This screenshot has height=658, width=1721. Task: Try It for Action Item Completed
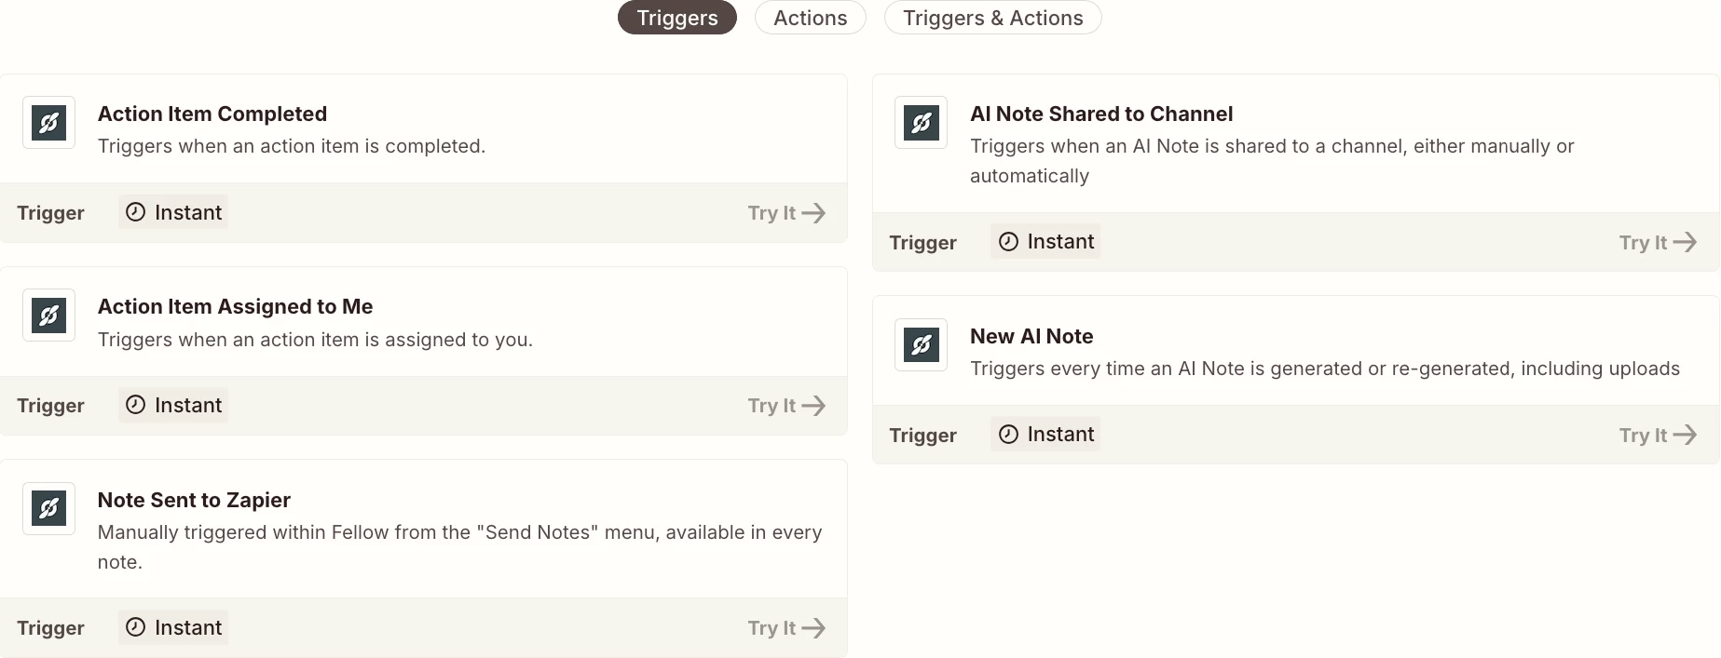point(785,213)
